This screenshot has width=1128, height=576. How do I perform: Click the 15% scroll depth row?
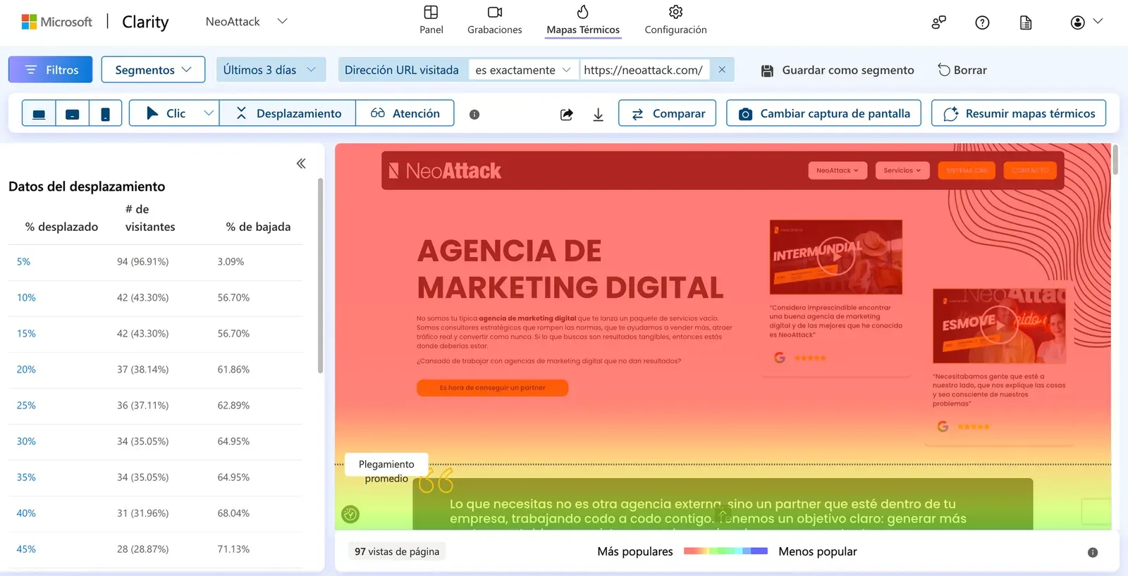click(x=155, y=334)
